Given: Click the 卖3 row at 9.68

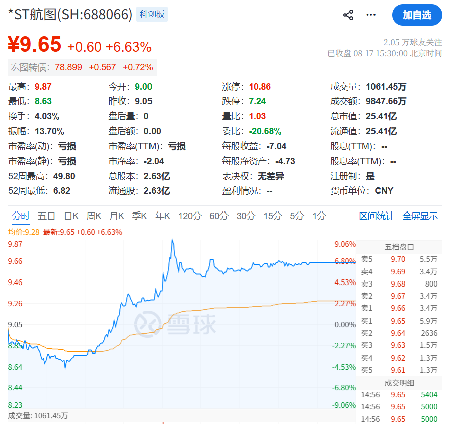Looking at the screenshot, I should (x=399, y=284).
